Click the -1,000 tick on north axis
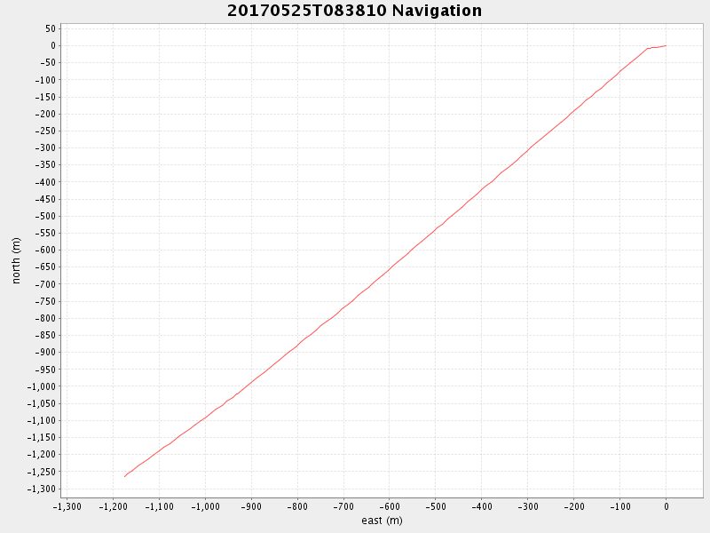This screenshot has height=533, width=710. pyautogui.click(x=42, y=386)
